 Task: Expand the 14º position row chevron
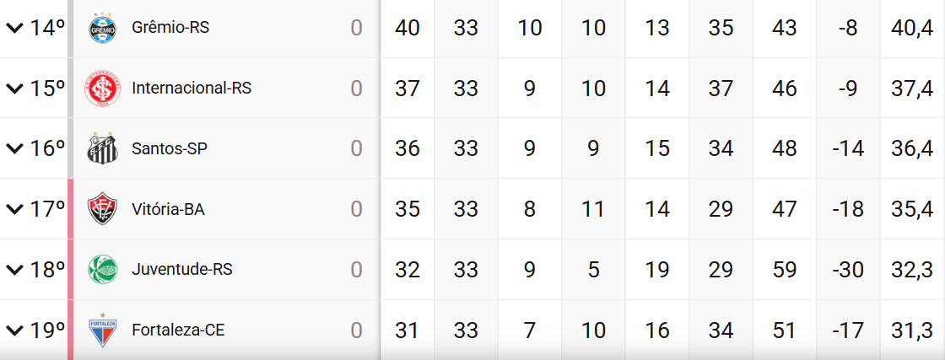(14, 28)
